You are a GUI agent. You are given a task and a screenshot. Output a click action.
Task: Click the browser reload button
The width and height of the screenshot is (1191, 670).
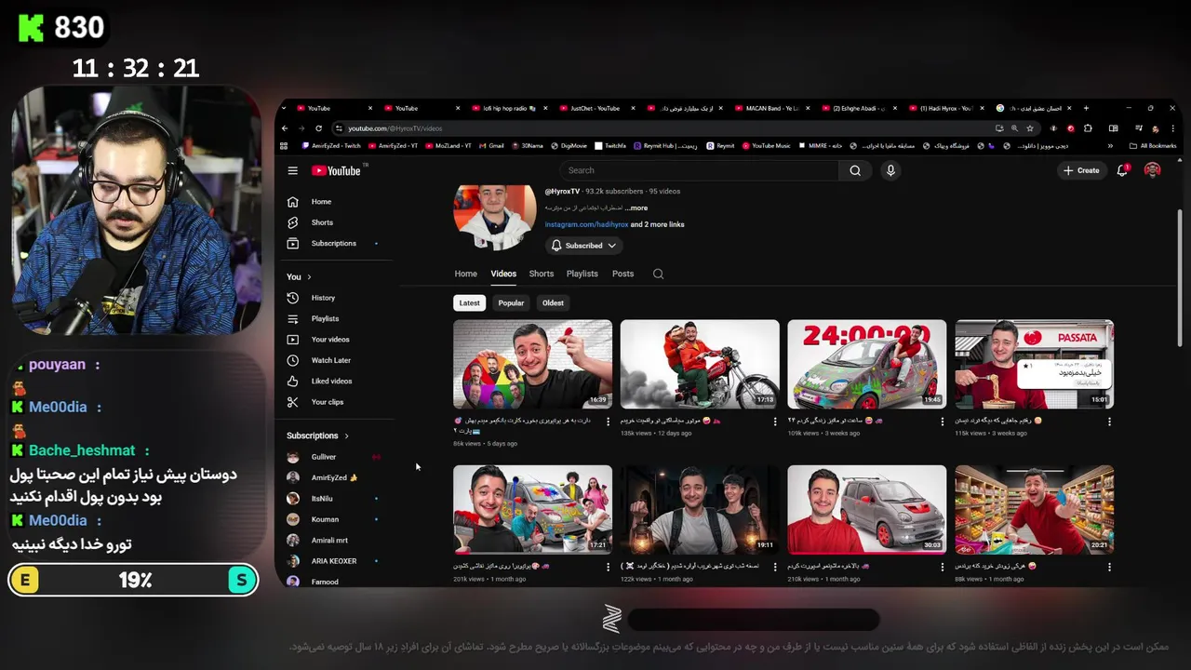[318, 128]
